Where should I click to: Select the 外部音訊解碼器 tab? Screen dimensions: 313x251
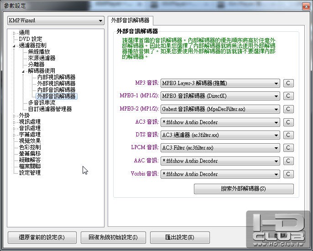[x=130, y=20]
